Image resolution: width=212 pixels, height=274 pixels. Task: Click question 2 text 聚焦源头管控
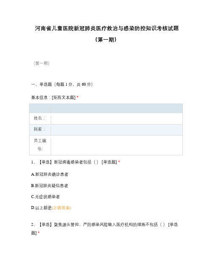click(x=66, y=225)
